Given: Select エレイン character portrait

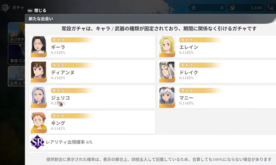Looking at the screenshot, I should [x=167, y=45].
